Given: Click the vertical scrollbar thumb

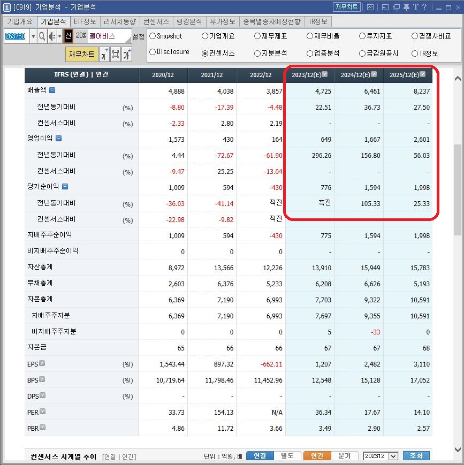Looking at the screenshot, I should pos(458,190).
